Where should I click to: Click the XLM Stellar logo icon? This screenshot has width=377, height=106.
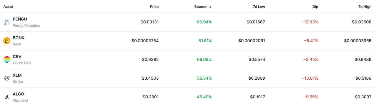[x=7, y=78]
